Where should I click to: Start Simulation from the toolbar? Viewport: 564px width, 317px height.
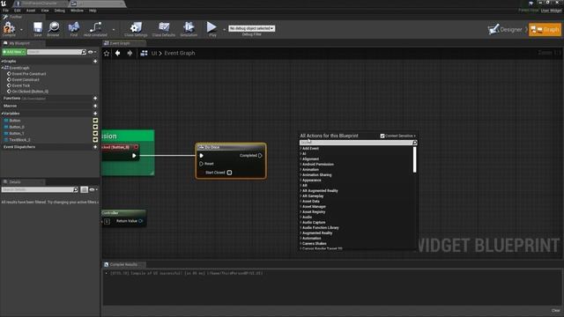189,28
